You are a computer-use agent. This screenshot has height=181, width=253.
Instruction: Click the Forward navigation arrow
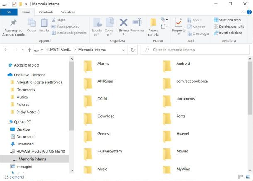coord(15,50)
